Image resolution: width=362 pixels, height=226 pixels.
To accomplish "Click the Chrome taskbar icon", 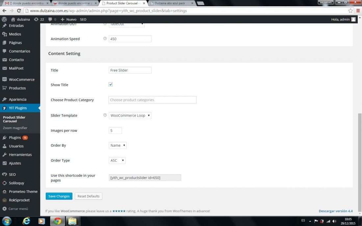I will 58,221.
